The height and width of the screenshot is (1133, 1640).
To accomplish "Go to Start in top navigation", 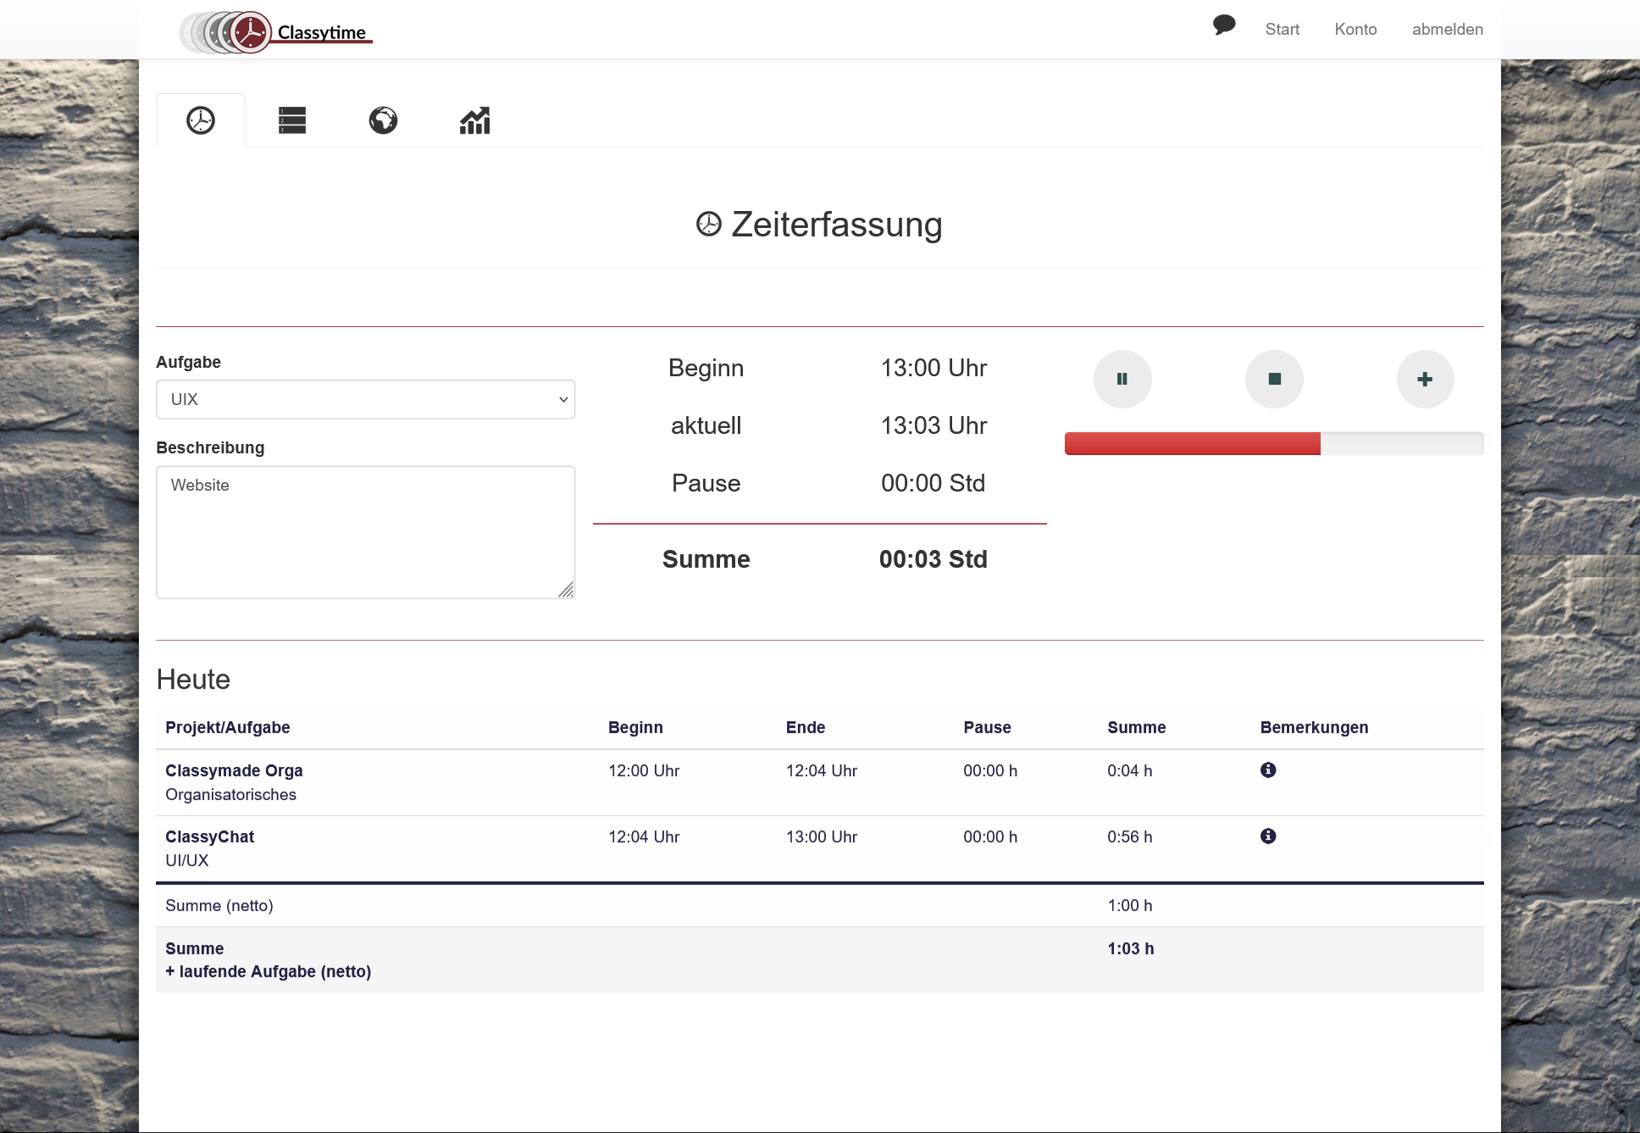I will pos(1282,29).
